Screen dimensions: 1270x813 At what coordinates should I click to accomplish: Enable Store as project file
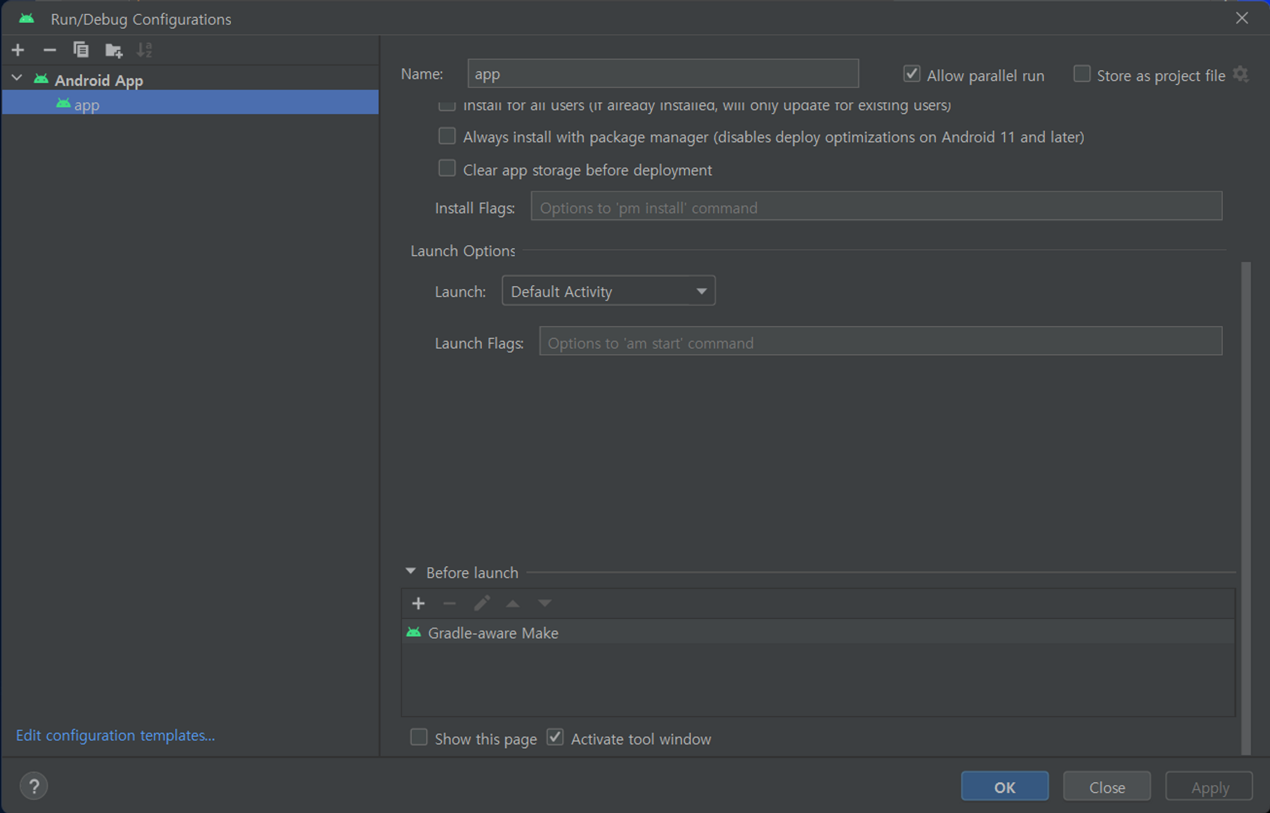[1081, 74]
